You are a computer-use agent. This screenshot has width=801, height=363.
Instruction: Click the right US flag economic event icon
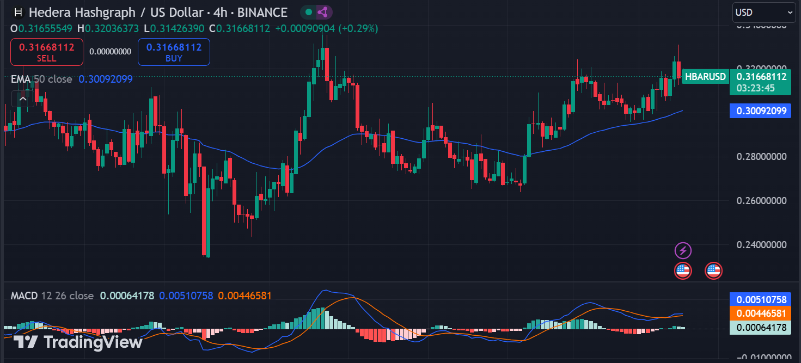(713, 270)
